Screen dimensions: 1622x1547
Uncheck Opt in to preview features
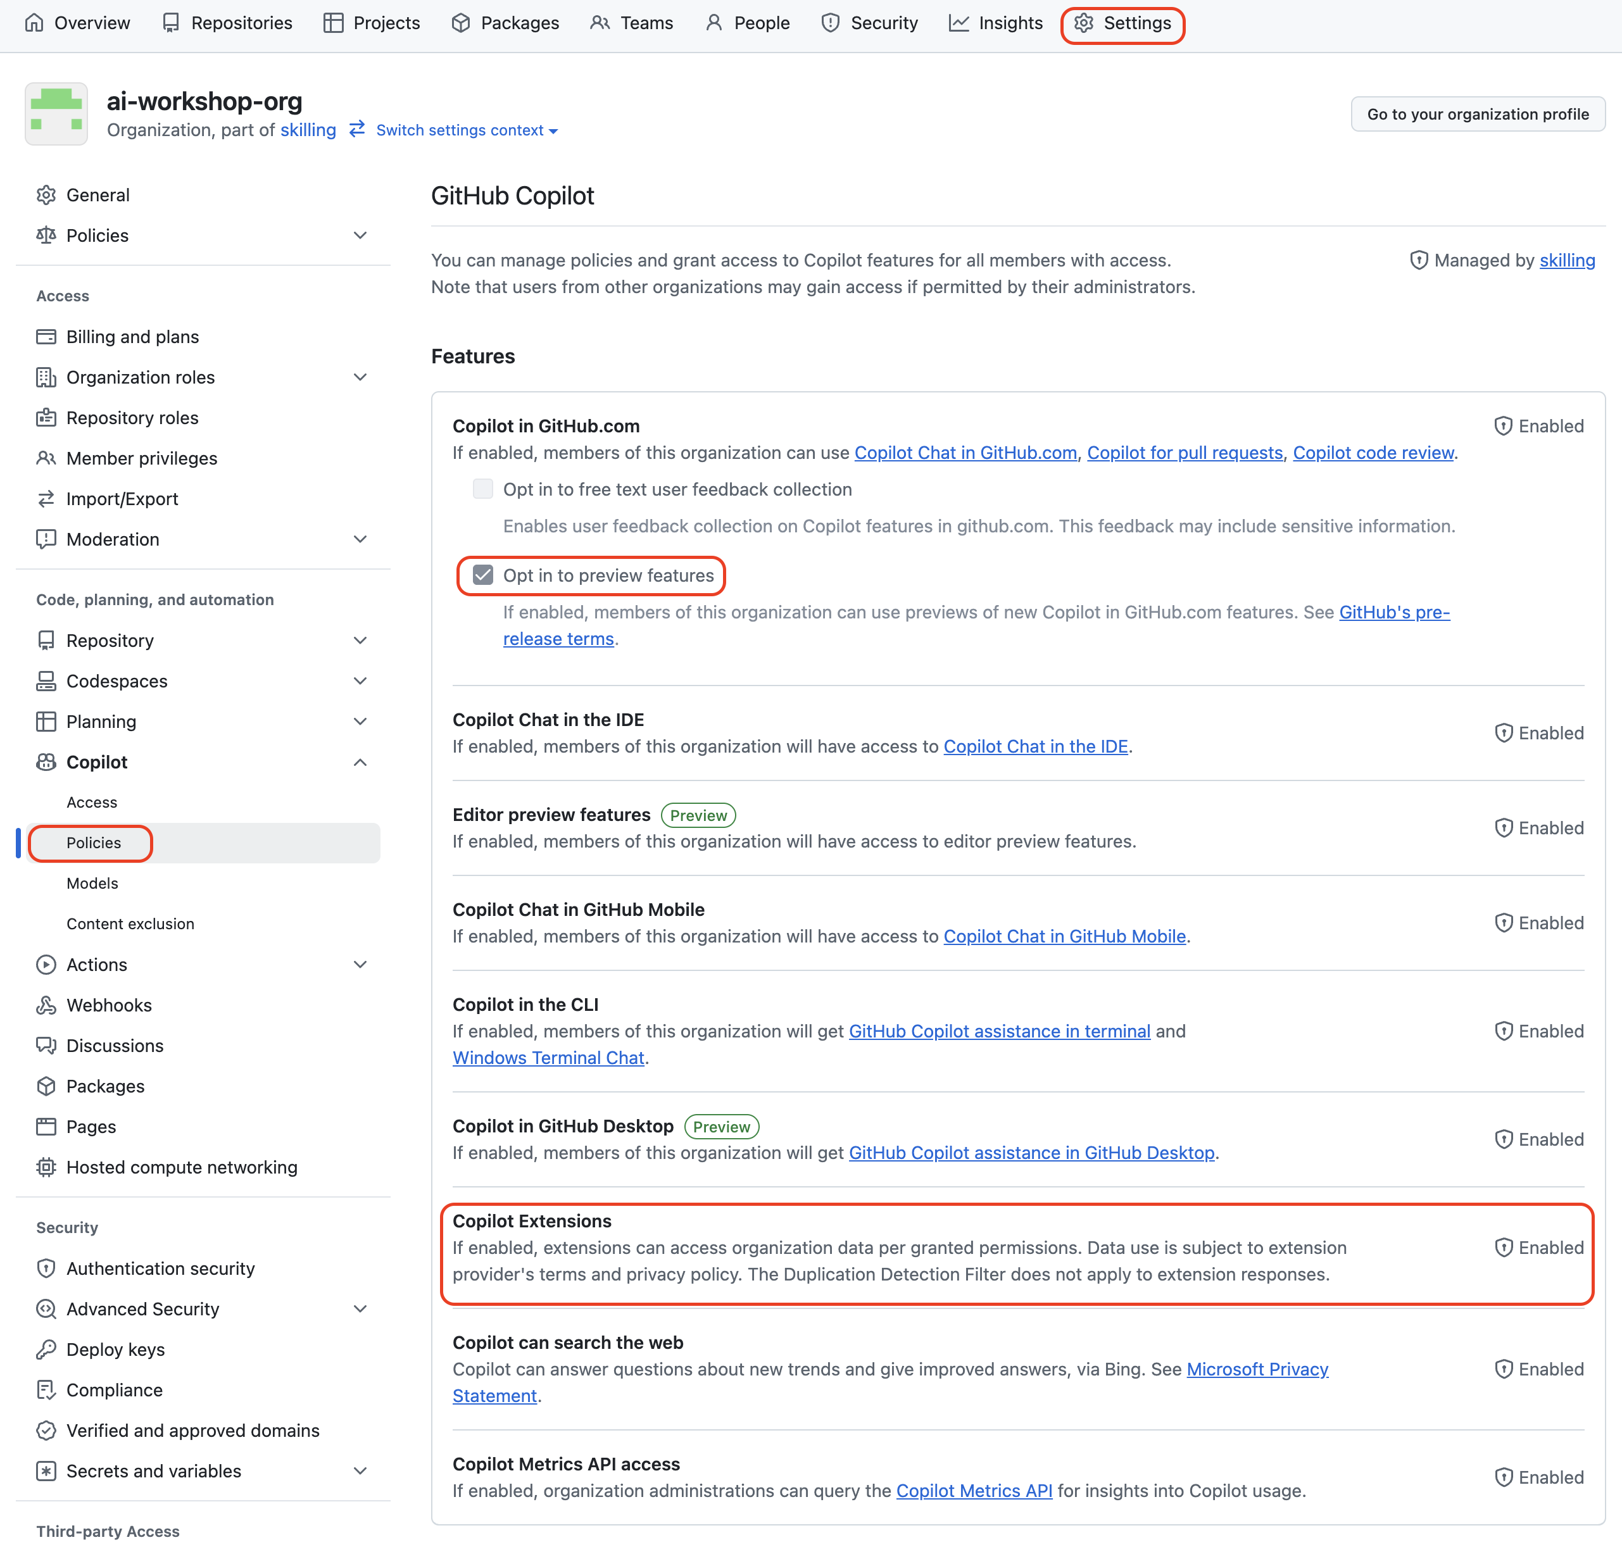coord(482,575)
